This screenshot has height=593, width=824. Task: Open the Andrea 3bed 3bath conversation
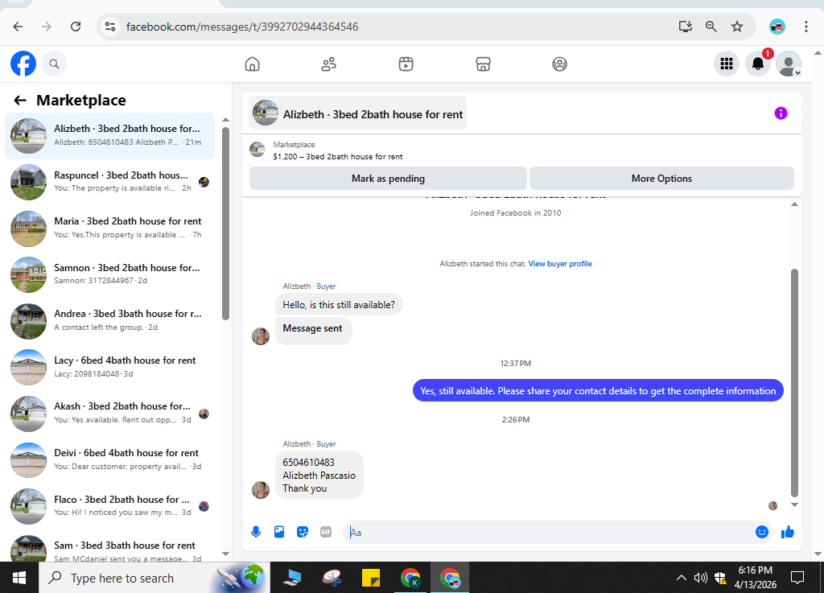pyautogui.click(x=109, y=320)
